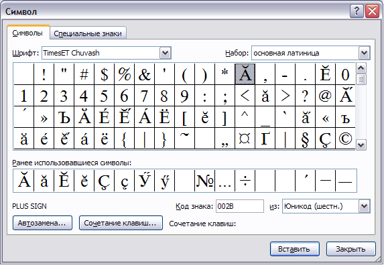Select lowercase ӳ from recently used symbols

[164, 181]
